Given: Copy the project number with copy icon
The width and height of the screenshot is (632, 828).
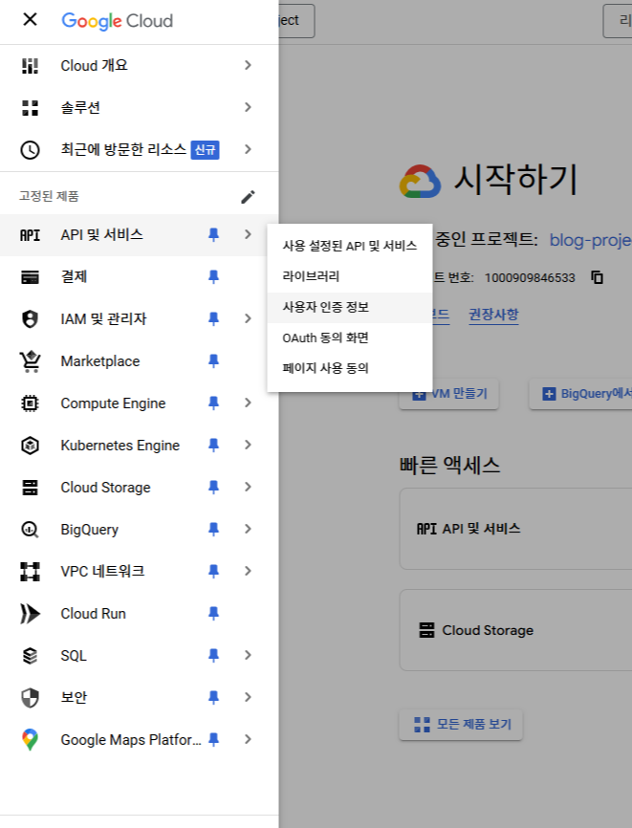Looking at the screenshot, I should tap(598, 277).
